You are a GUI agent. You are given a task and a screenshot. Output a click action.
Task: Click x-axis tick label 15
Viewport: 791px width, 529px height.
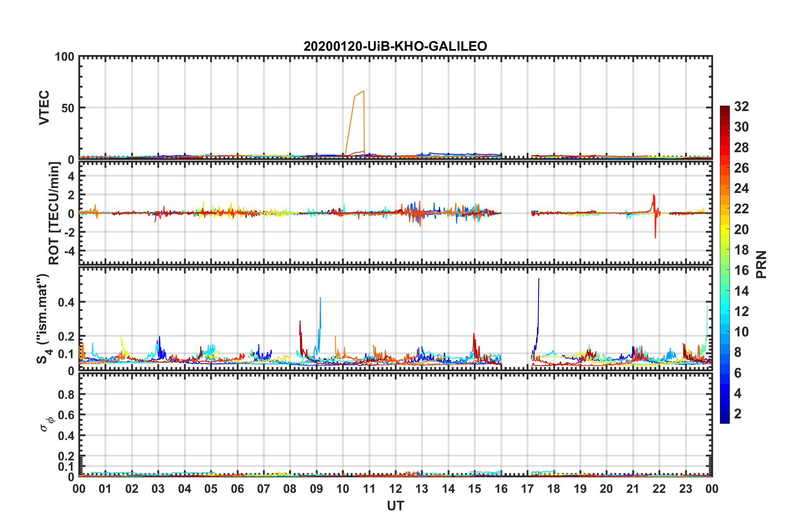(x=475, y=489)
